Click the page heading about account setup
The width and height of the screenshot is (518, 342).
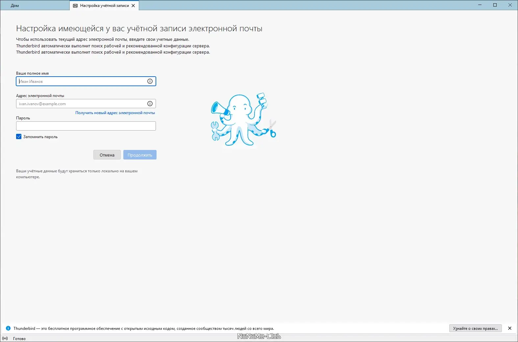pos(139,29)
